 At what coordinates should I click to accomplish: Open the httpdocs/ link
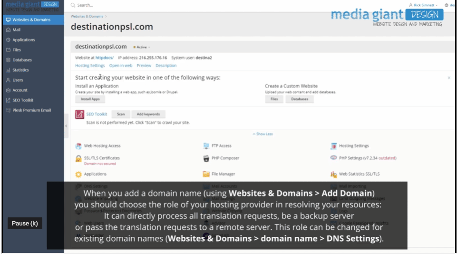104,58
